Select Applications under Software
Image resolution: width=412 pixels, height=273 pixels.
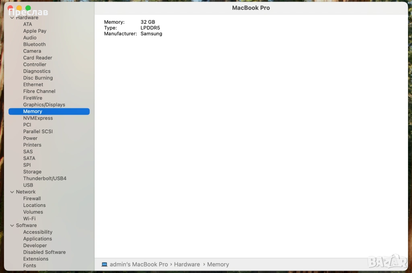click(37, 239)
